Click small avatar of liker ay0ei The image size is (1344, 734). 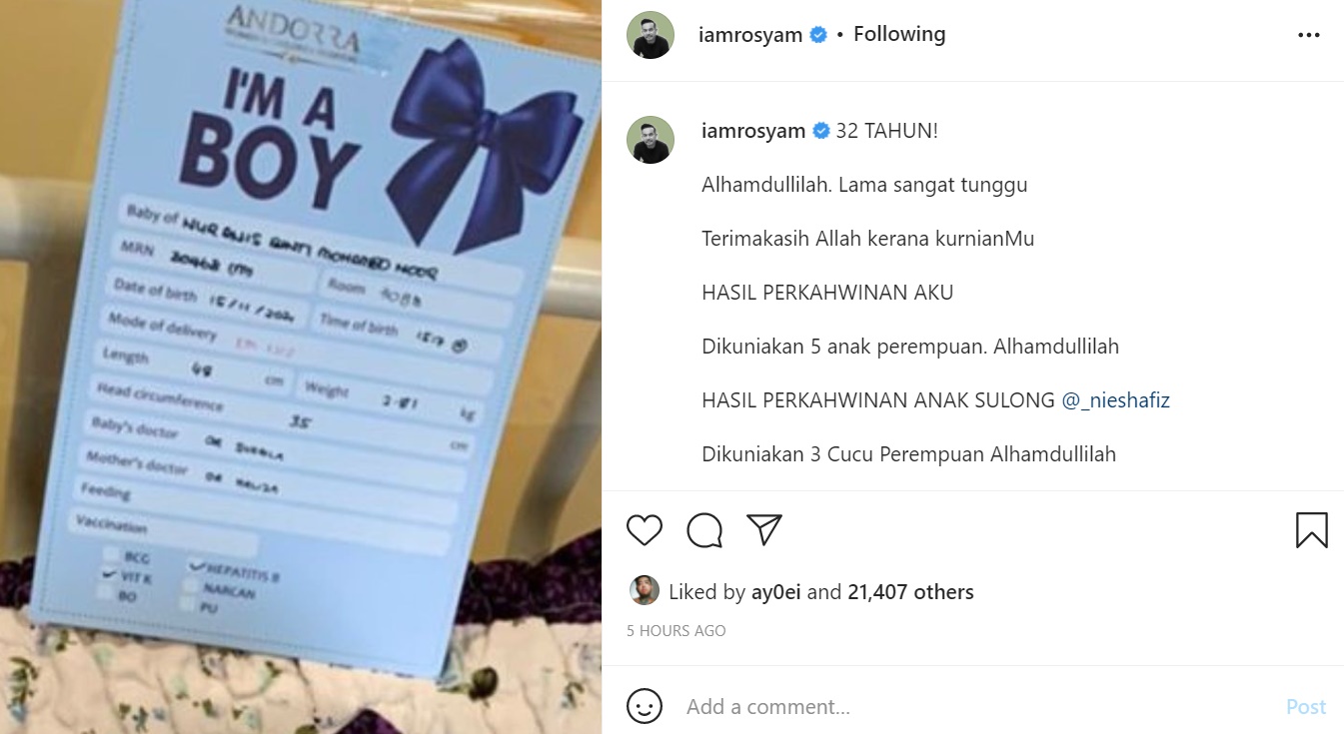(644, 591)
